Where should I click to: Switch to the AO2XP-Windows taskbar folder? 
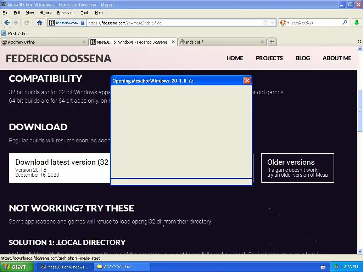coord(122,267)
